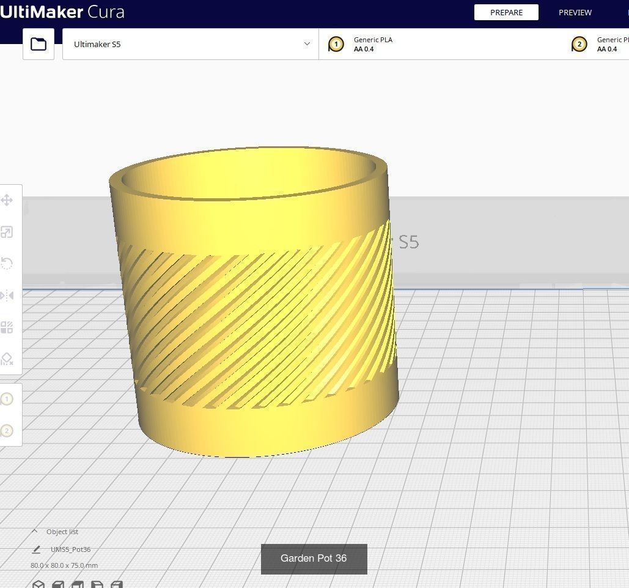Click the Object list label
The width and height of the screenshot is (629, 588).
coord(62,531)
